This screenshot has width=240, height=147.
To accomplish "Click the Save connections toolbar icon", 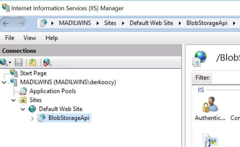I will pos(19,62).
